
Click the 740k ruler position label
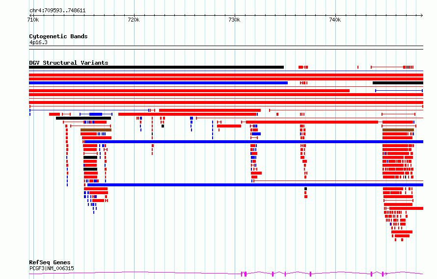(x=335, y=20)
